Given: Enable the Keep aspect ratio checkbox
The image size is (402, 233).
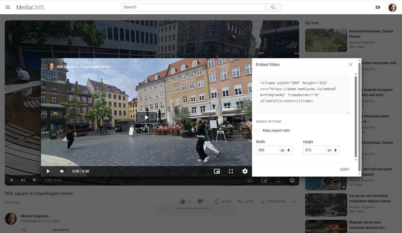Looking at the screenshot, I should 258,130.
